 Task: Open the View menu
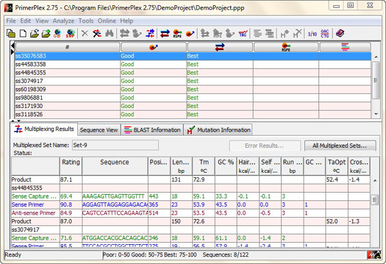[42, 21]
